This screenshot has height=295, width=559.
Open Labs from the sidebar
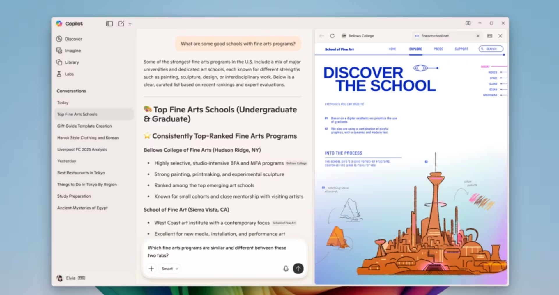[69, 74]
